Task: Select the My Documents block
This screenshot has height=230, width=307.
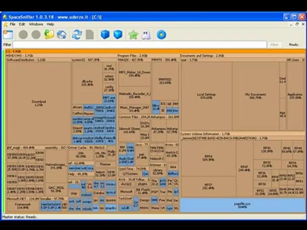Action: (x=256, y=96)
